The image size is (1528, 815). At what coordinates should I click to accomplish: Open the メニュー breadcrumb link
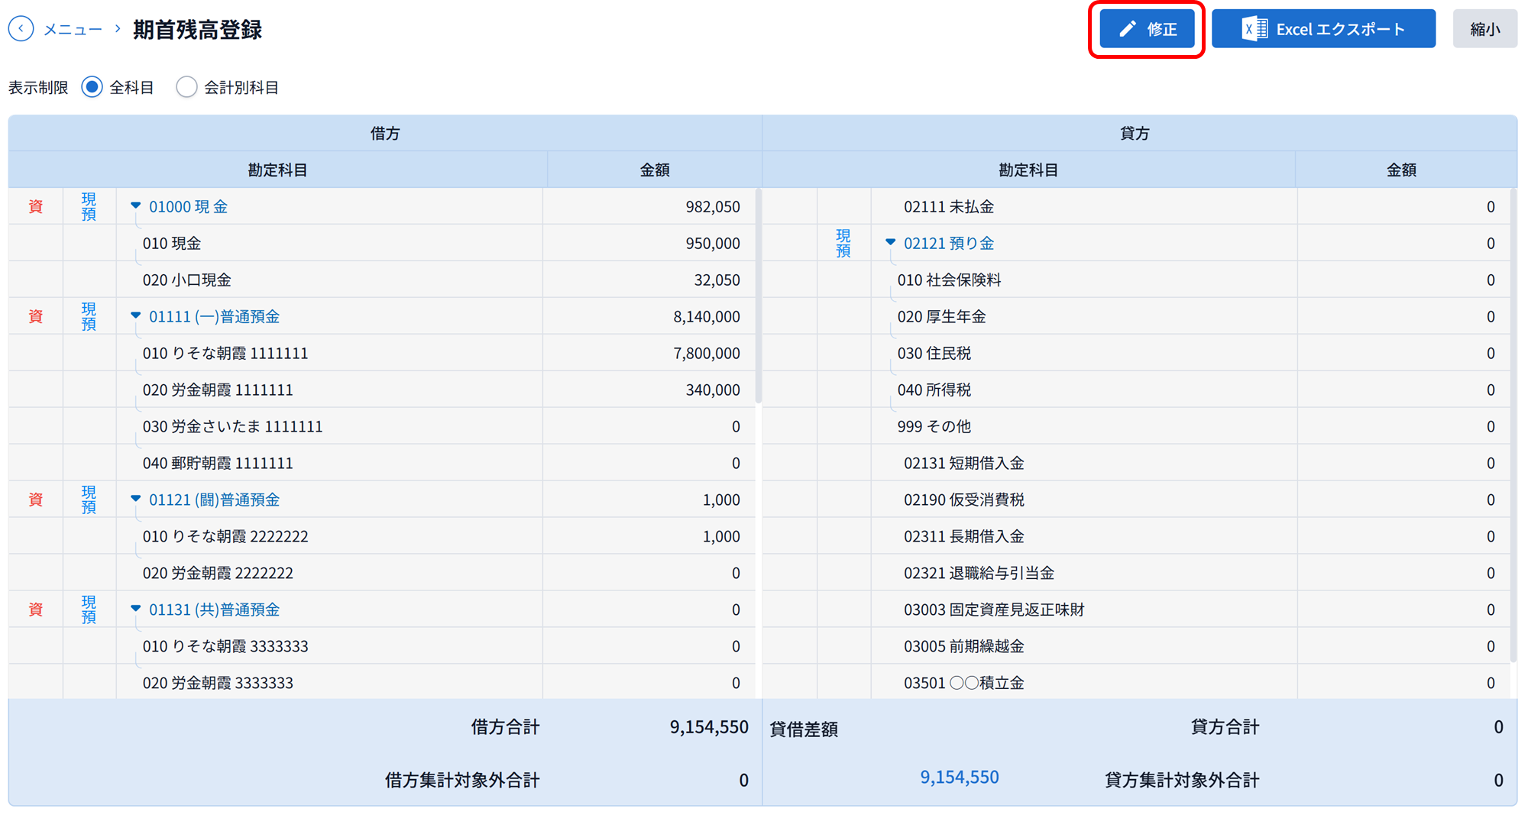(x=73, y=29)
